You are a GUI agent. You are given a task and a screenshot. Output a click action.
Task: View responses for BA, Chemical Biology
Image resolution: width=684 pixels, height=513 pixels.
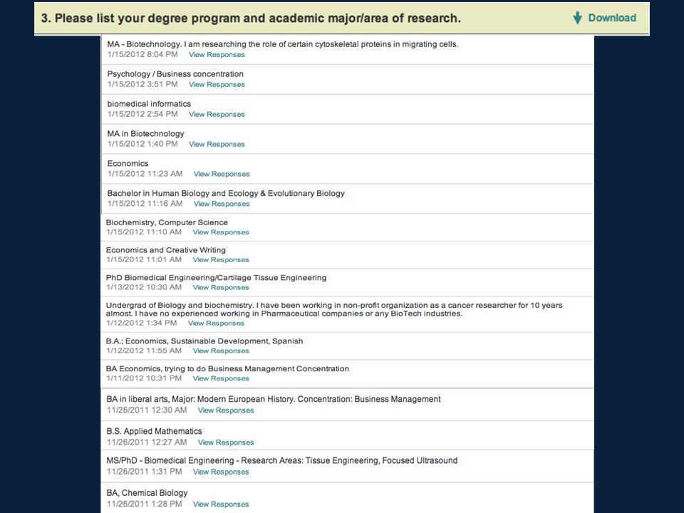pyautogui.click(x=221, y=504)
